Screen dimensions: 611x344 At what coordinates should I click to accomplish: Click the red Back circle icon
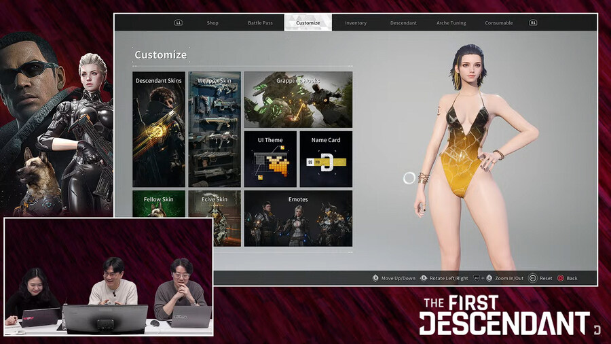pos(561,278)
